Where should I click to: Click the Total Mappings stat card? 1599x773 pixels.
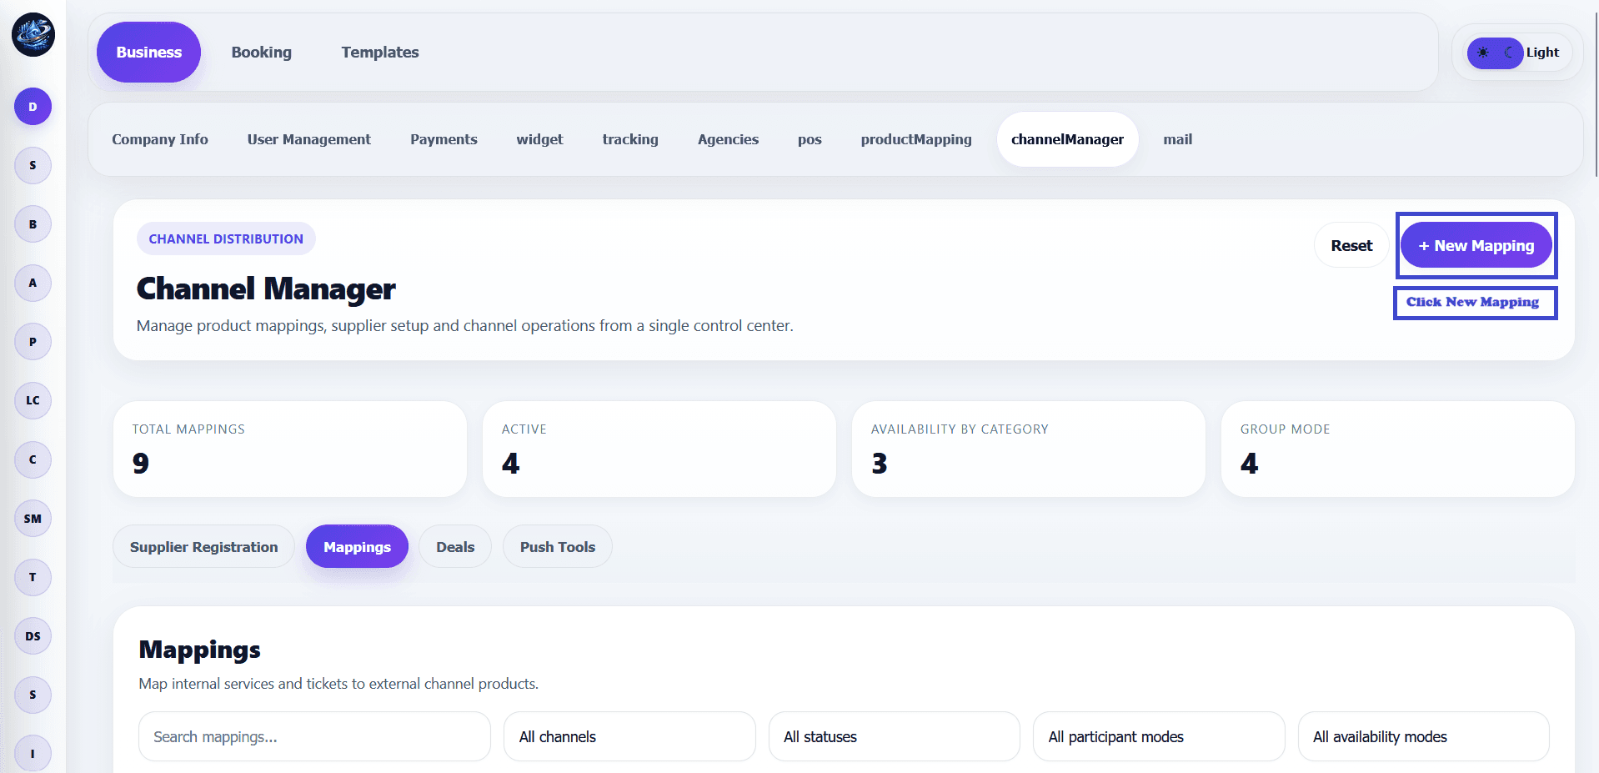point(290,449)
